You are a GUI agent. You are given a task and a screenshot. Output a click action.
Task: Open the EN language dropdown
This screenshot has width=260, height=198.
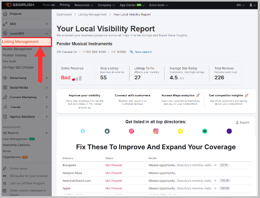(x=240, y=5)
